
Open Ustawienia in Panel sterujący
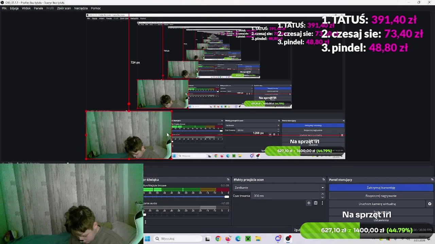(381, 220)
